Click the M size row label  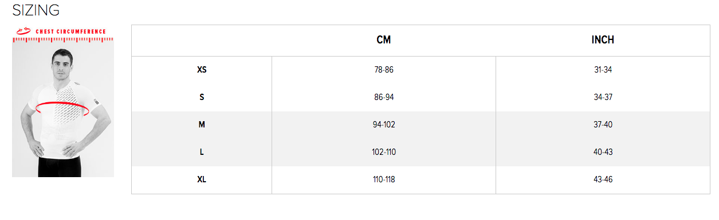tap(202, 125)
